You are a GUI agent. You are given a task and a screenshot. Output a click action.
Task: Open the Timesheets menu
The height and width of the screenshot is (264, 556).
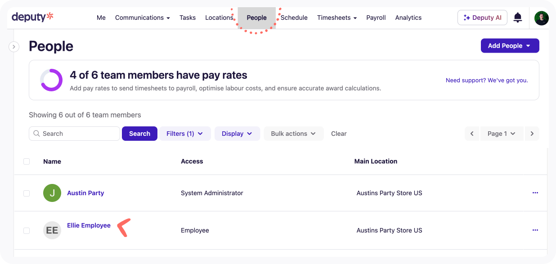point(337,18)
